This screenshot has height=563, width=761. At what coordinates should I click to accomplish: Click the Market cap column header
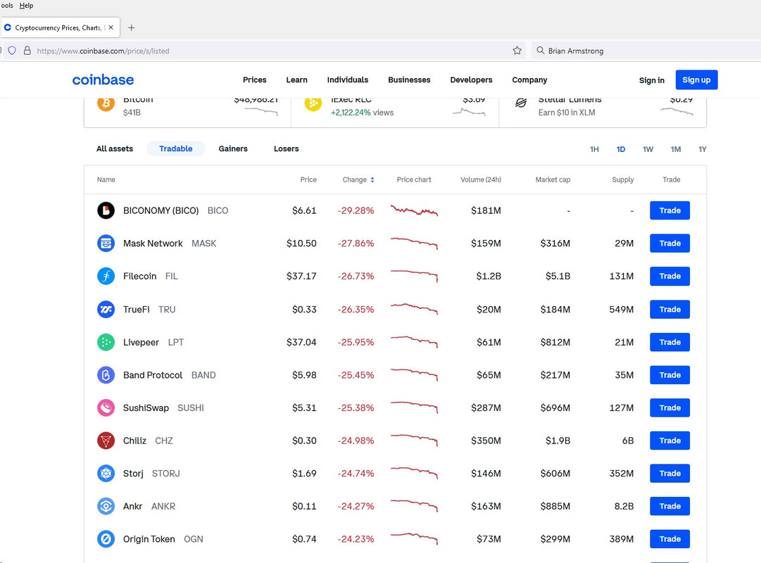(553, 179)
